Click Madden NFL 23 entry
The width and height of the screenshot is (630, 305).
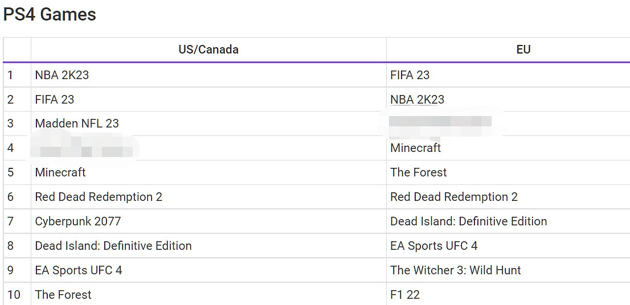tap(77, 123)
